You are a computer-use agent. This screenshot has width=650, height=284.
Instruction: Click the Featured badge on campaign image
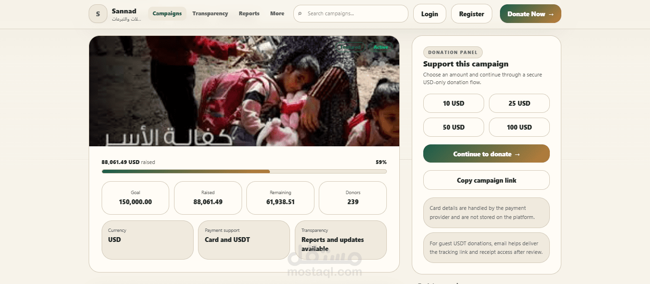351,47
